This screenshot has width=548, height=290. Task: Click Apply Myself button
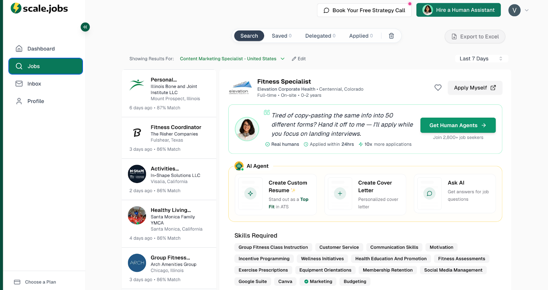pyautogui.click(x=475, y=88)
